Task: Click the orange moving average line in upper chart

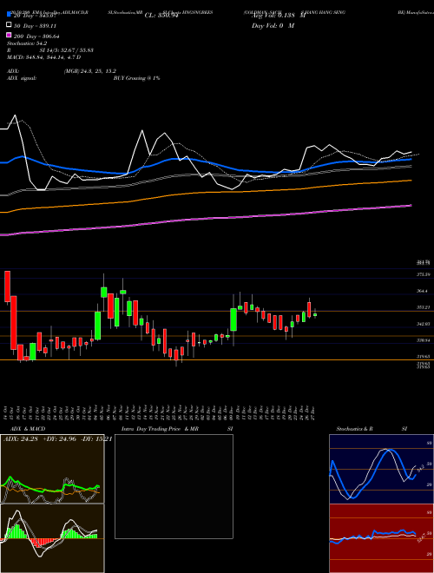Action: [x=205, y=194]
